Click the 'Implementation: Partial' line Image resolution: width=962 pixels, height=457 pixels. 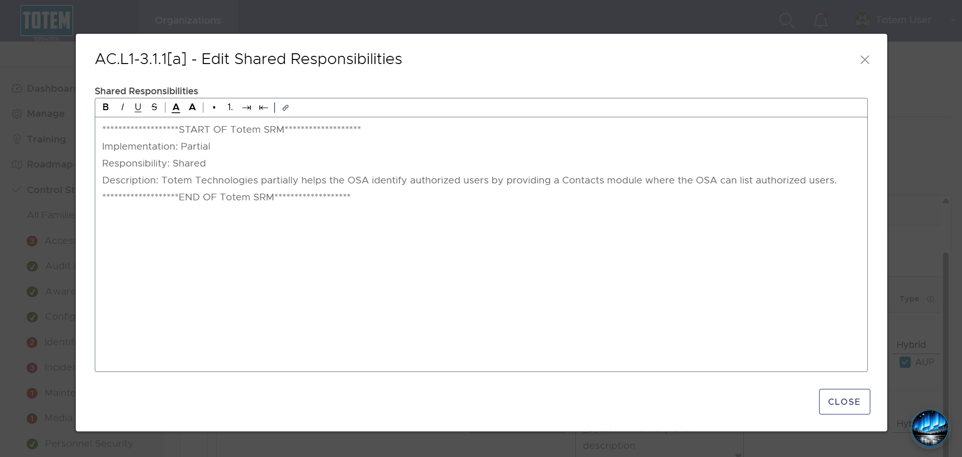click(156, 147)
